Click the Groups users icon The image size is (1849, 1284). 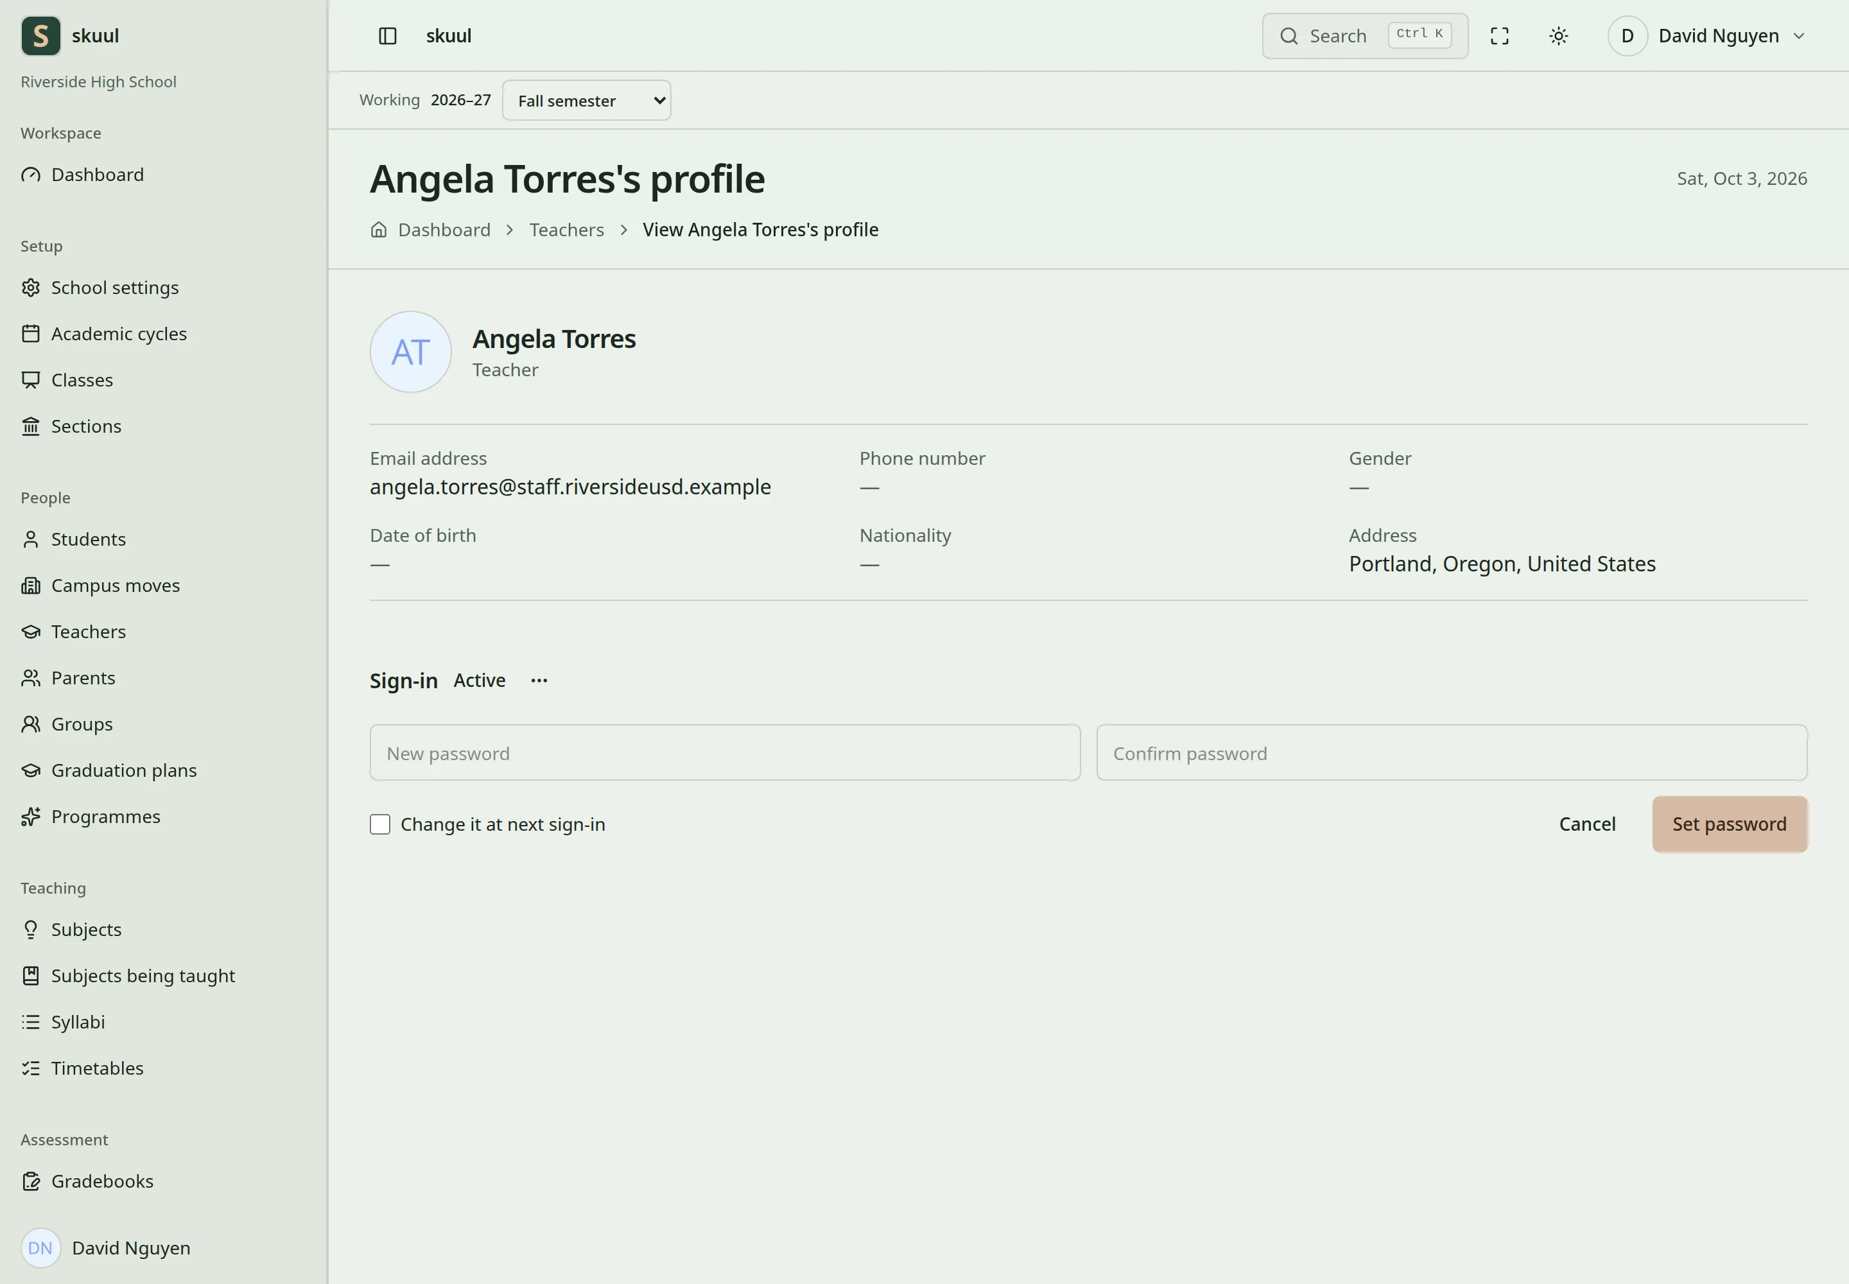(31, 724)
